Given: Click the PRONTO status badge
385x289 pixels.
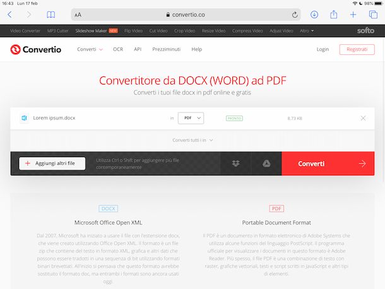Looking at the screenshot, I should click(234, 119).
